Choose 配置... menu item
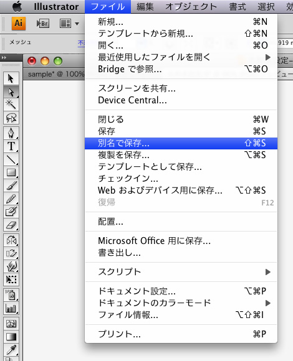This screenshot has width=293, height=361. coord(181,222)
